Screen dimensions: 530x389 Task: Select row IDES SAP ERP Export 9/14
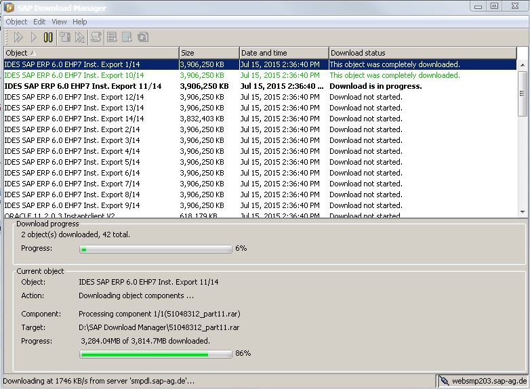pos(260,205)
